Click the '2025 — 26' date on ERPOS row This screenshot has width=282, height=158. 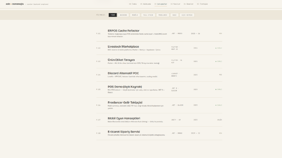click(196, 34)
